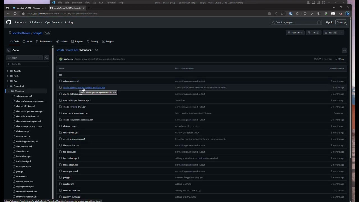The image size is (359, 202).
Task: Switch to the Issues tab
Action: click(x=27, y=41)
